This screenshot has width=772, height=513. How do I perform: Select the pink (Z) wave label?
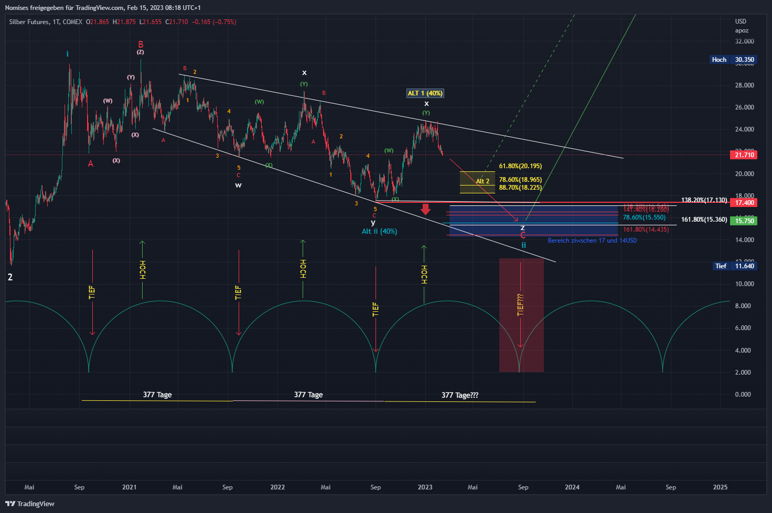pyautogui.click(x=141, y=52)
